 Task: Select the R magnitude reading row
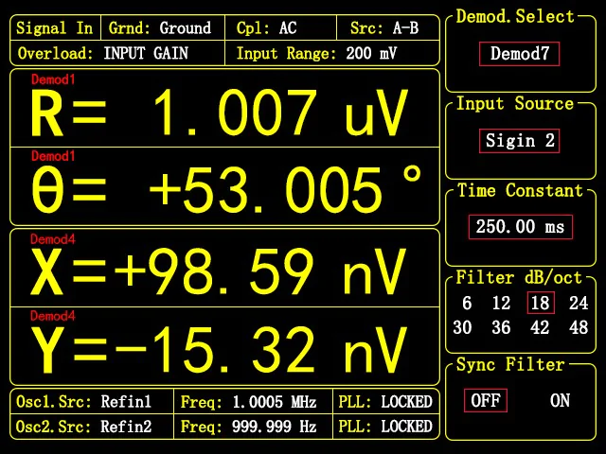pyautogui.click(x=225, y=109)
